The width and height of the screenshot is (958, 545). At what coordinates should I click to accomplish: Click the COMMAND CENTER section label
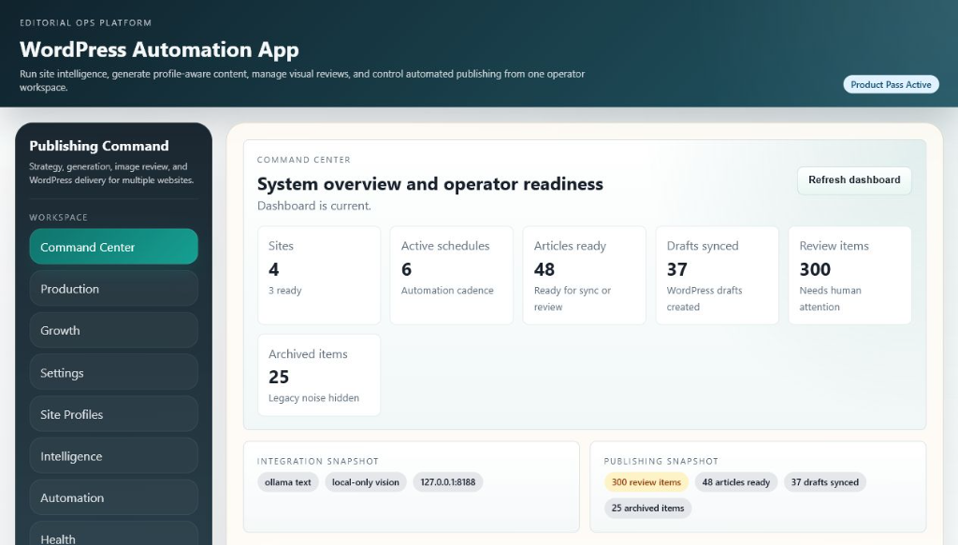(x=304, y=160)
